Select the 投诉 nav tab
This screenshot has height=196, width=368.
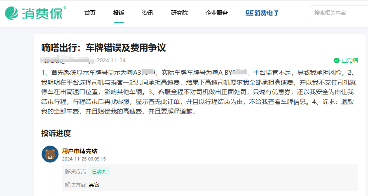click(x=119, y=13)
